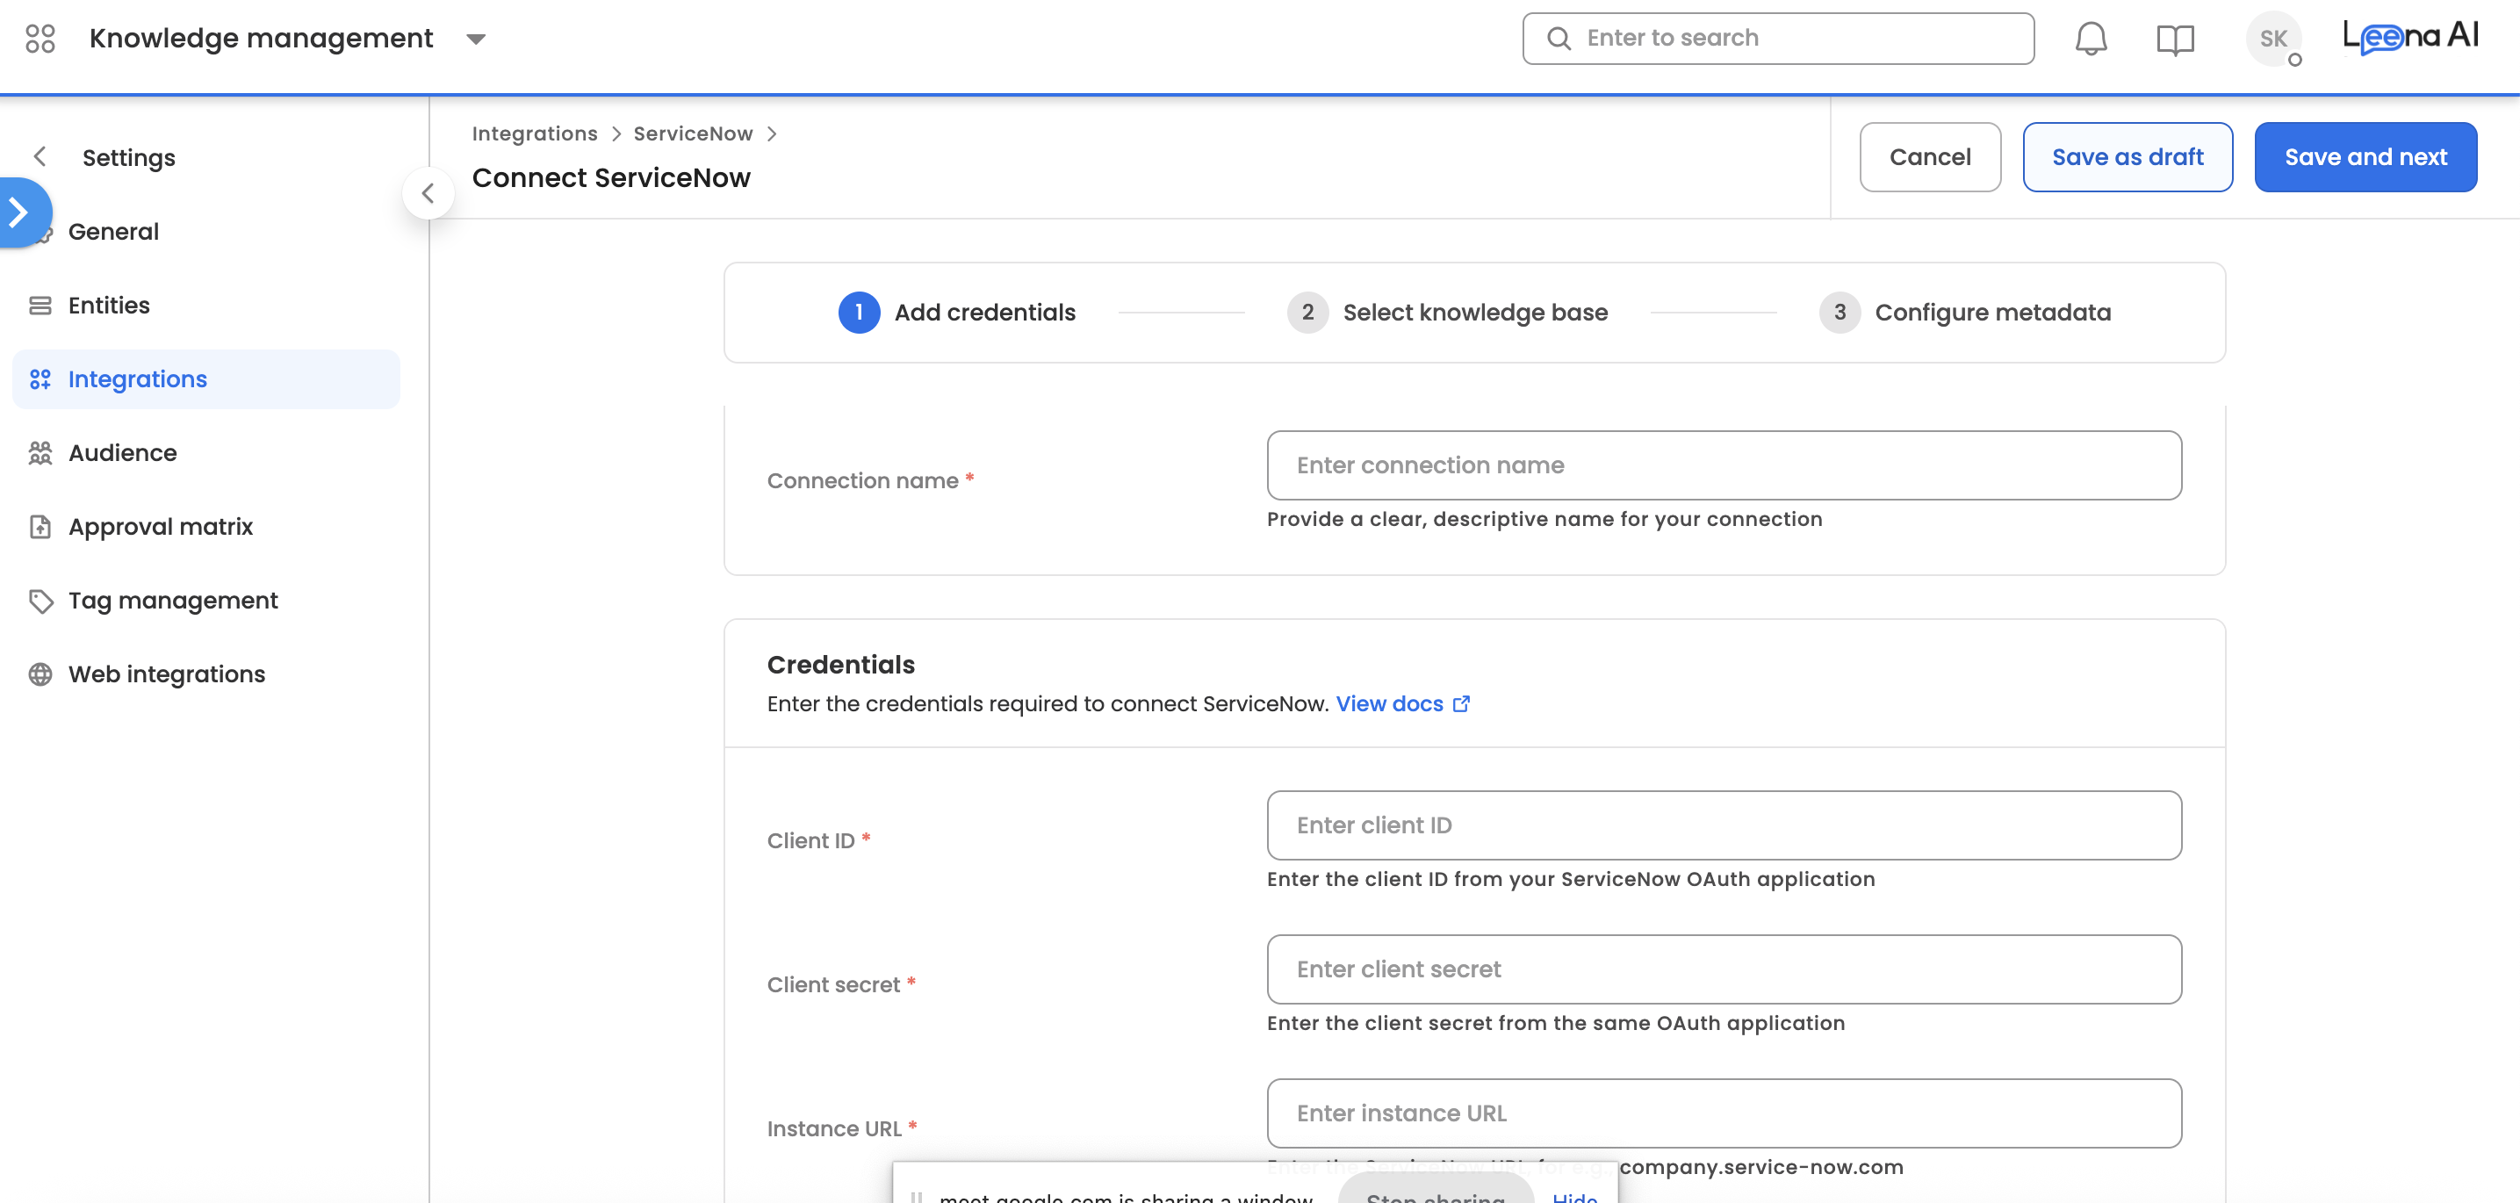This screenshot has width=2520, height=1203.
Task: Click the Entities stack icon
Action: tap(40, 306)
